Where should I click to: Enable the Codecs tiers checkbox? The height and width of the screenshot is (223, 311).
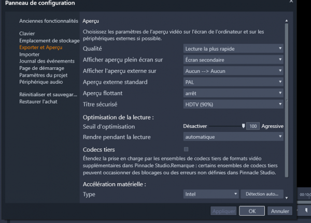tap(186, 150)
